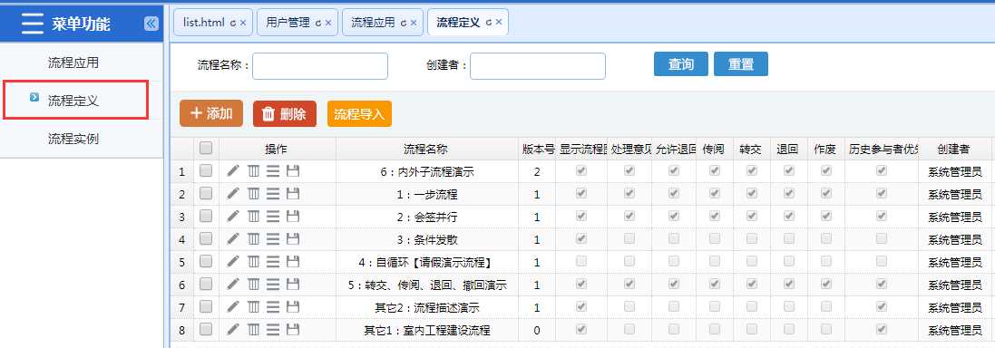Click the 2：会签并行 name cell
The image size is (995, 348).
pyautogui.click(x=428, y=217)
